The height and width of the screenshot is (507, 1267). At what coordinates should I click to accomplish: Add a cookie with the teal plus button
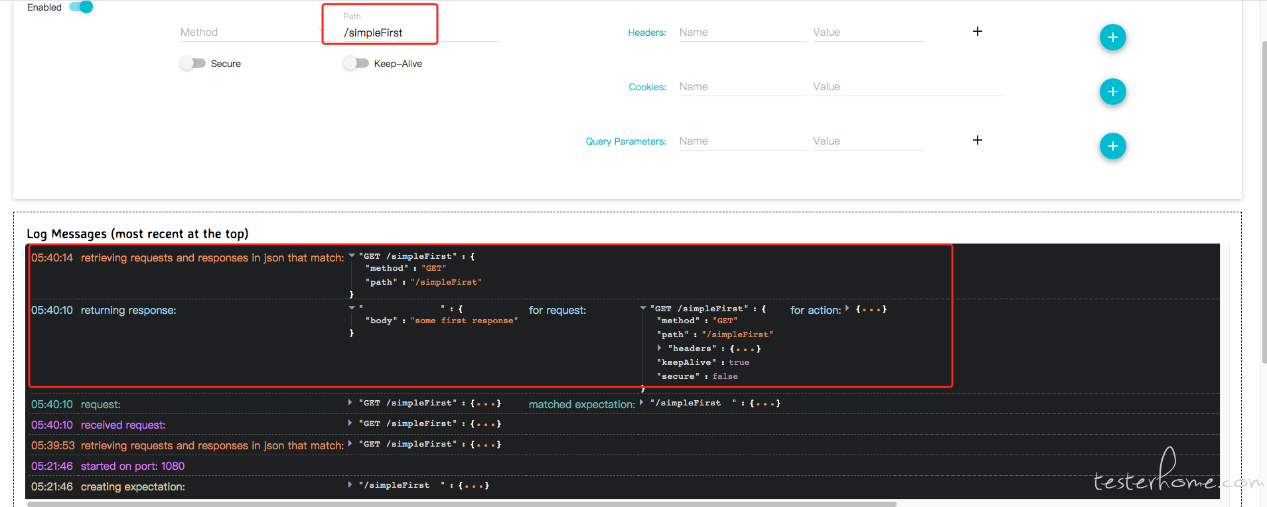point(1112,92)
